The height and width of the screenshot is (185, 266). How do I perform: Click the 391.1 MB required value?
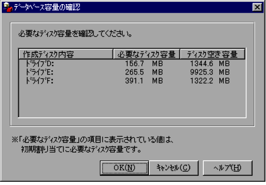point(144,80)
